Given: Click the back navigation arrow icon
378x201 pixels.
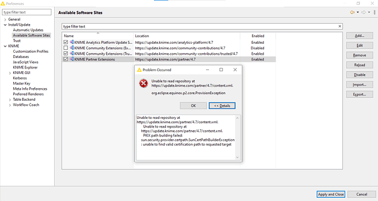Looking at the screenshot, I should click(x=352, y=12).
